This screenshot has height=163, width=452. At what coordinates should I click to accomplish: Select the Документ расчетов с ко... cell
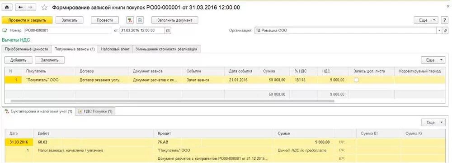(x=155, y=80)
